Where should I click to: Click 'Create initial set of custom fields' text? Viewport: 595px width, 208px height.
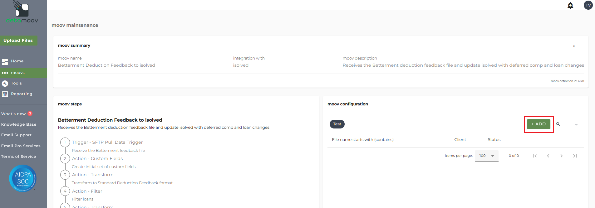(x=104, y=167)
